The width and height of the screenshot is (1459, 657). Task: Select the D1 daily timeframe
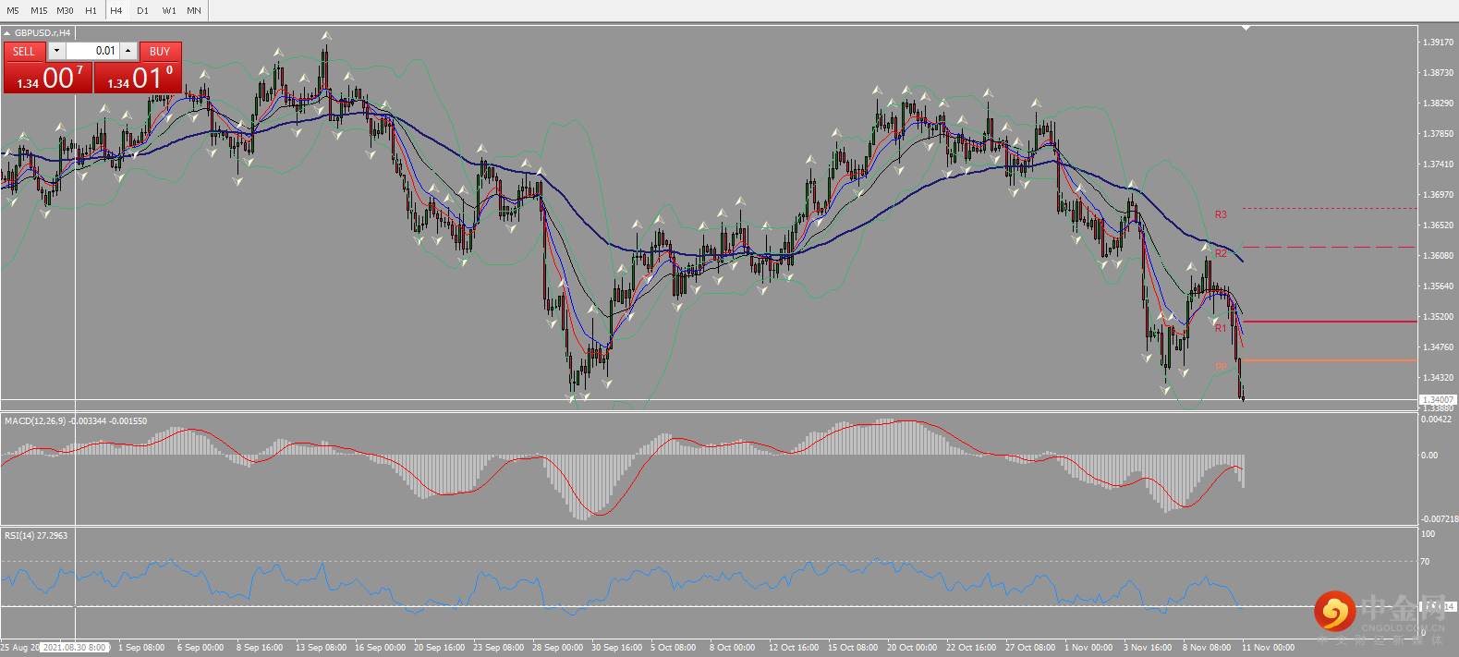click(142, 10)
